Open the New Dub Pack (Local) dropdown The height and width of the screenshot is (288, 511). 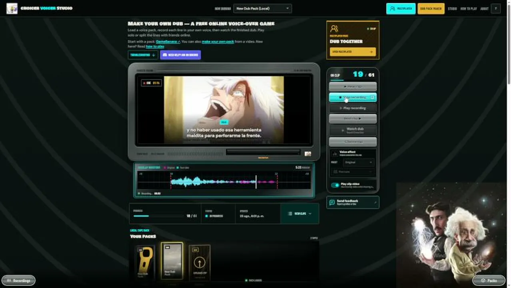263,8
